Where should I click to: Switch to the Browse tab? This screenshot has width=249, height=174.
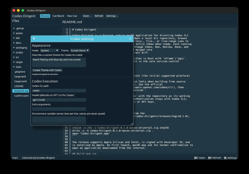click(x=45, y=16)
